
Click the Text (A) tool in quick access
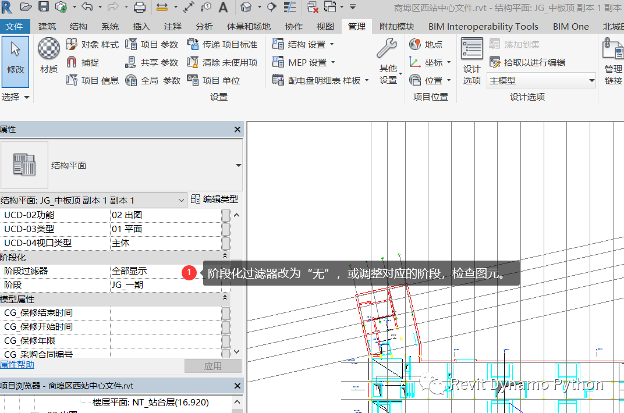click(x=224, y=7)
